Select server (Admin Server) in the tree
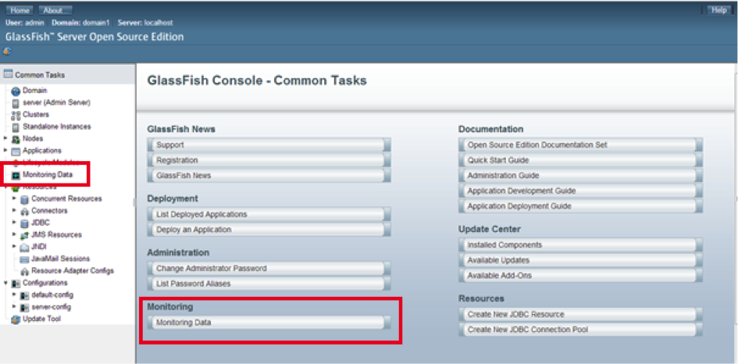 56,102
